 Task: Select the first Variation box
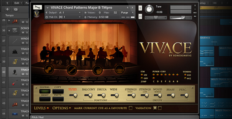coord(155,108)
